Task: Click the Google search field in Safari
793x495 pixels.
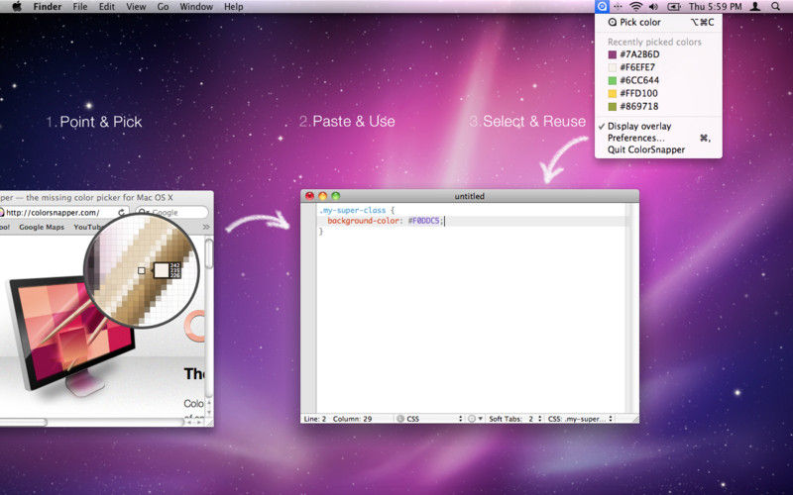Action: coord(171,213)
